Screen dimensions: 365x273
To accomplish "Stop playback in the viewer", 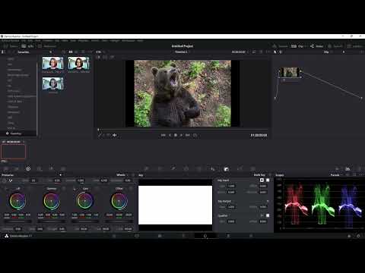I will [x=176, y=135].
